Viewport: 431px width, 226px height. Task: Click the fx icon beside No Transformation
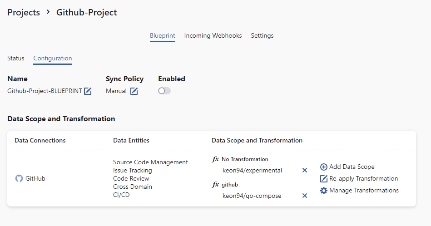pyautogui.click(x=216, y=159)
